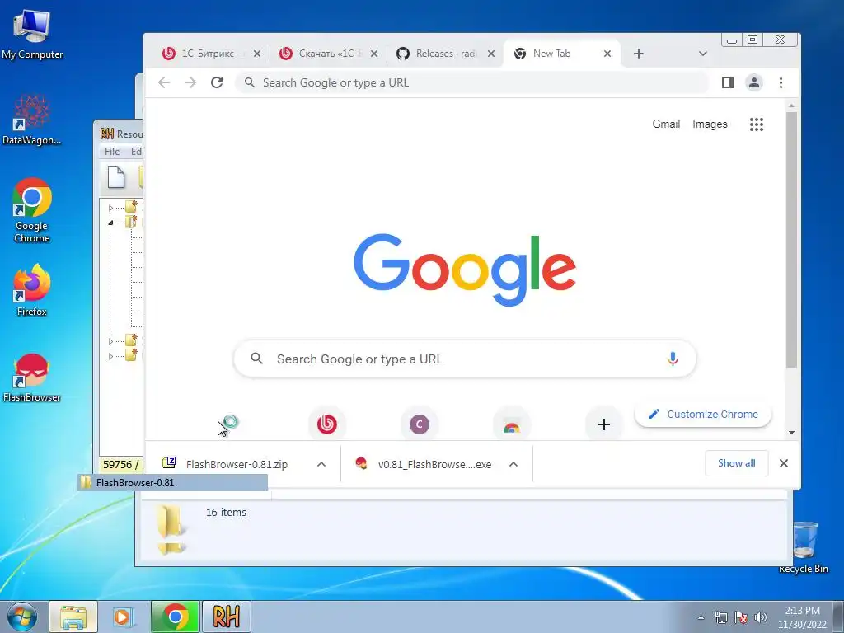Open Chrome side panel
Screen dimensions: 844x633
click(x=728, y=82)
